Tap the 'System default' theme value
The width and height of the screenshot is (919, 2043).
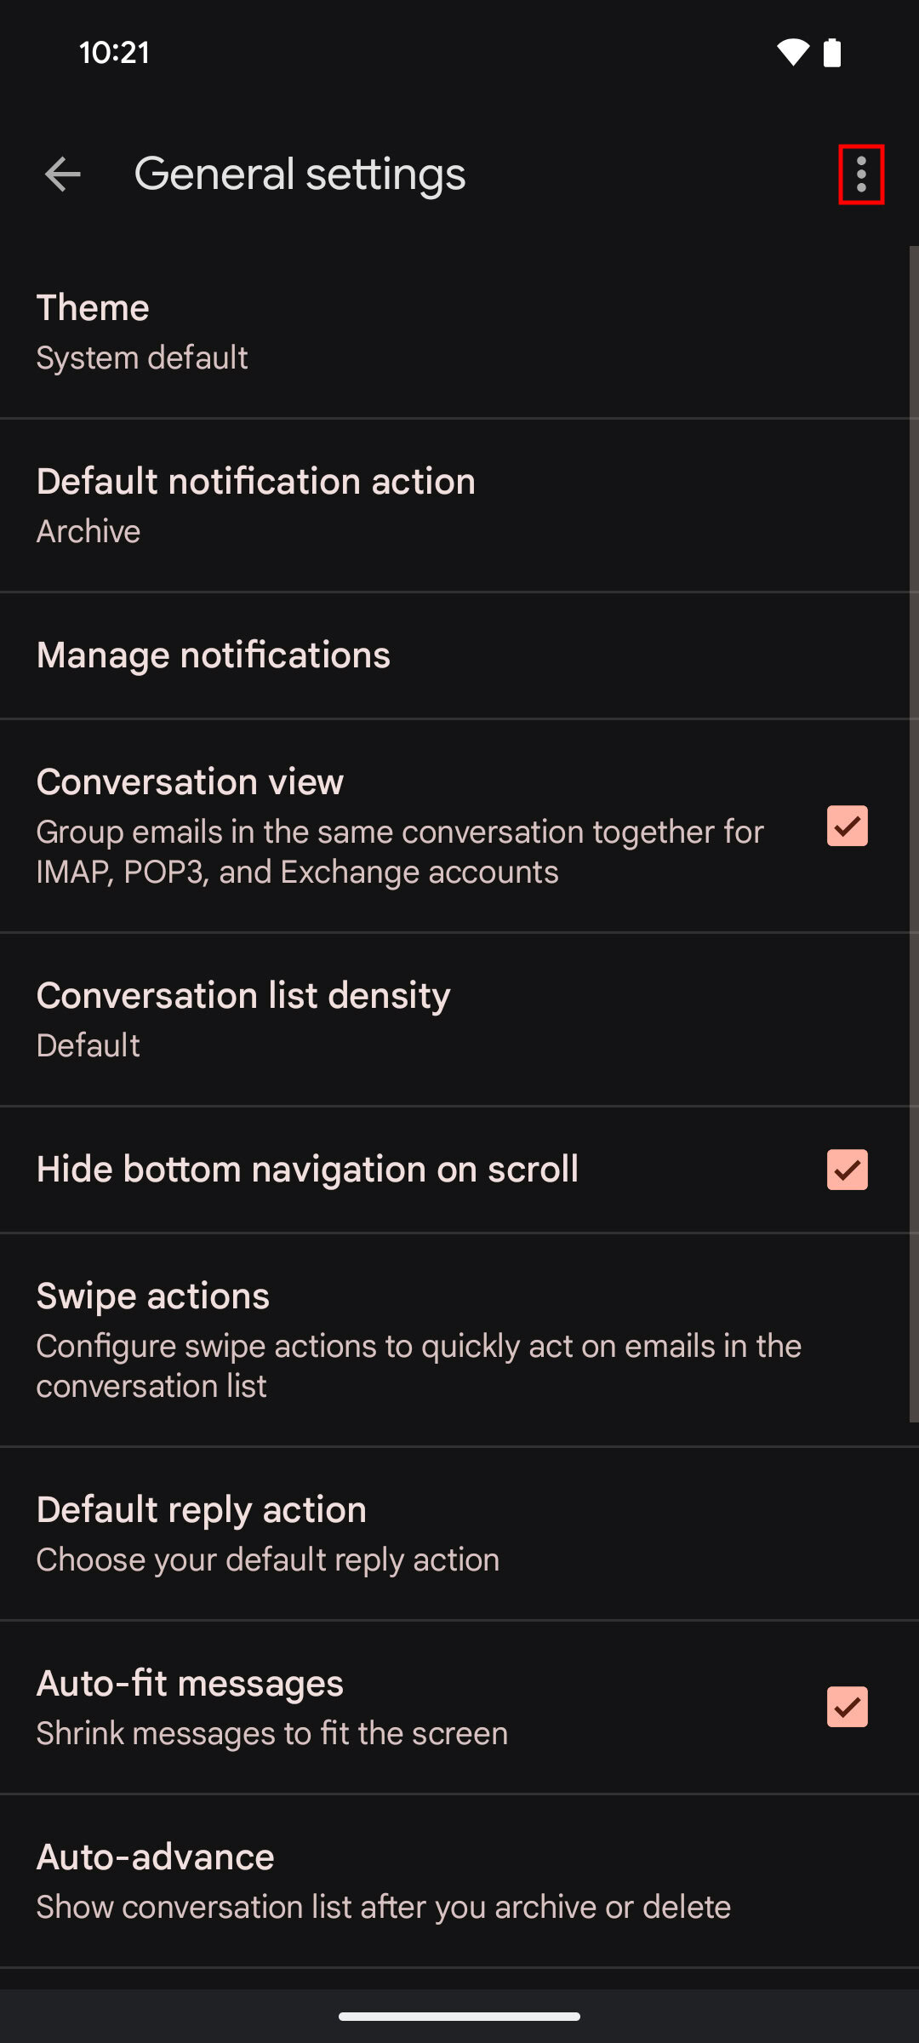coord(142,358)
